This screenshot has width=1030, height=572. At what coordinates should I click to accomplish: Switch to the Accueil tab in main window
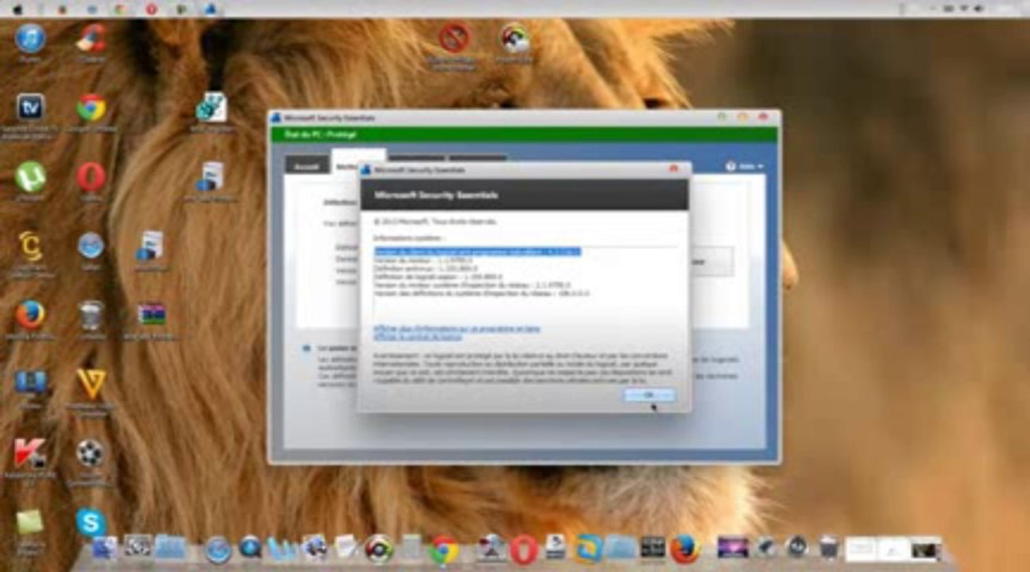(306, 167)
